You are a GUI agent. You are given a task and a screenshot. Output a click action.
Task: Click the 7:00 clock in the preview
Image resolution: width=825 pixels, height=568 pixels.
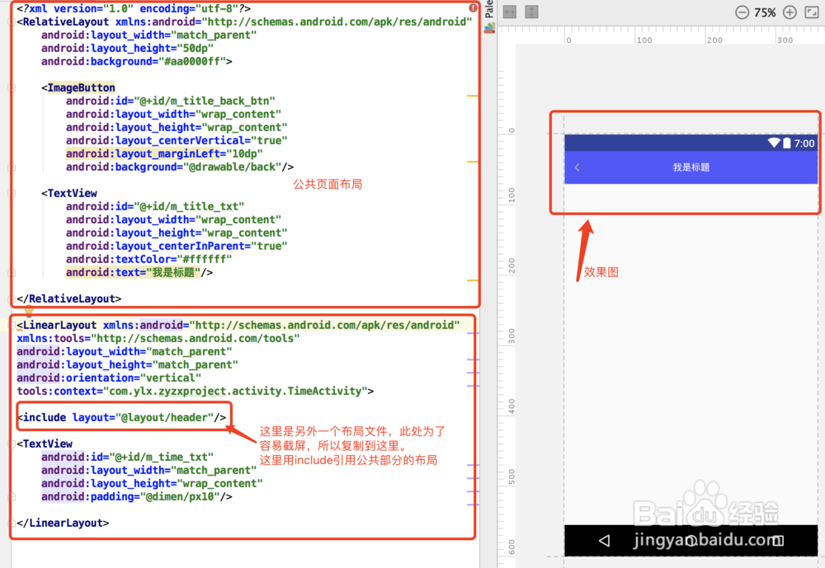click(x=804, y=143)
